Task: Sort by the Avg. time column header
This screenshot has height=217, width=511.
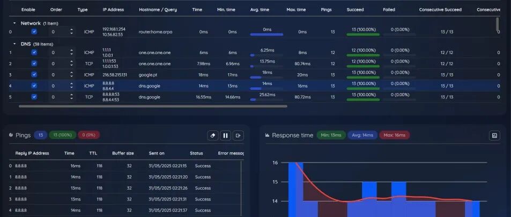Action: [260, 10]
